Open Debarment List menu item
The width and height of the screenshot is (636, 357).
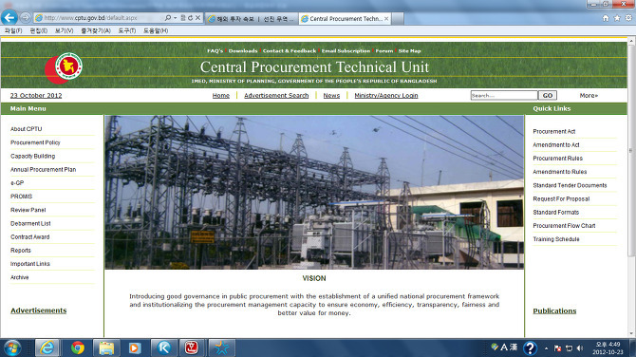(x=30, y=223)
